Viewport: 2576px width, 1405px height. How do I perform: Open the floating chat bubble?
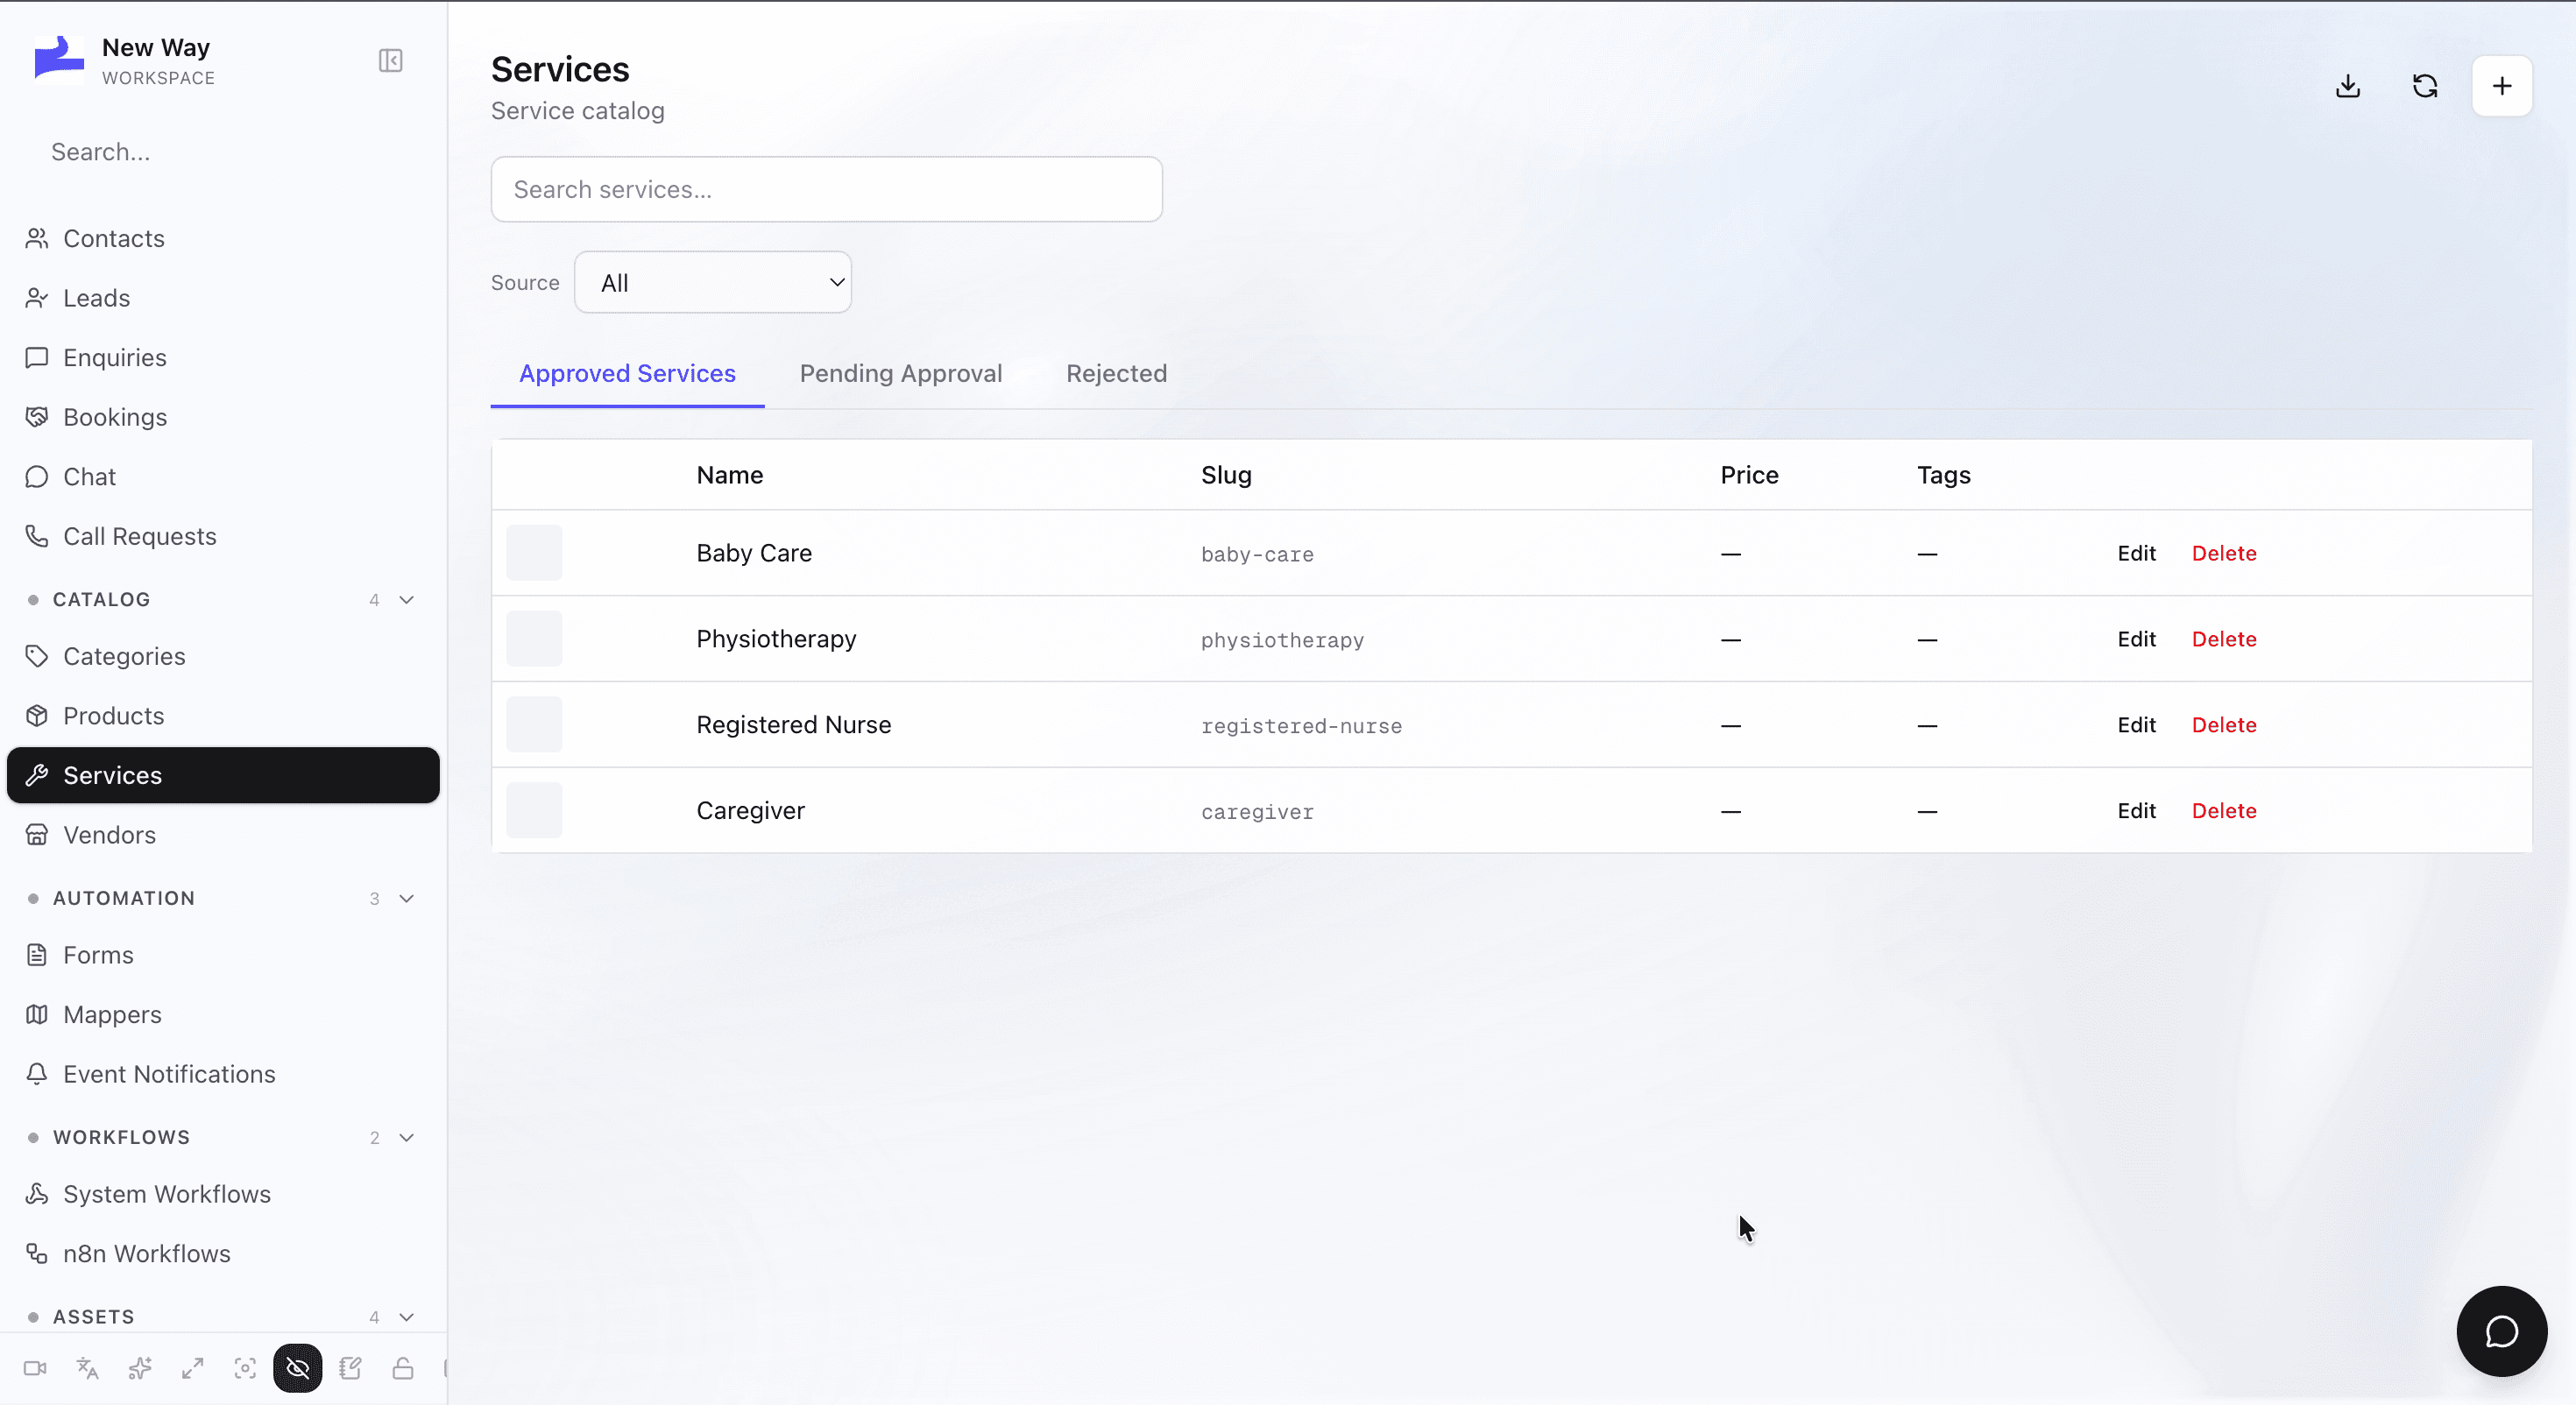pyautogui.click(x=2502, y=1331)
